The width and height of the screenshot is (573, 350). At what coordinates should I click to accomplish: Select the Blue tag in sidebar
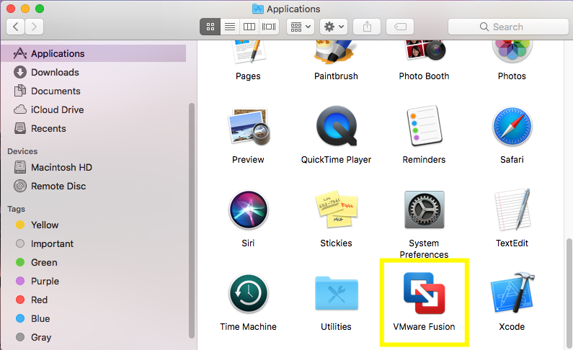tap(94, 318)
